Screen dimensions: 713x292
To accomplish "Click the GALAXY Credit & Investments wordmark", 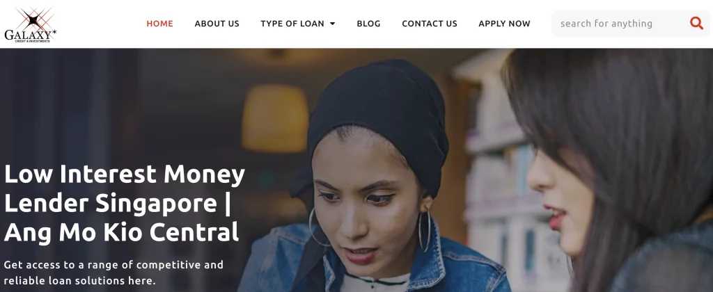I will click(30, 36).
